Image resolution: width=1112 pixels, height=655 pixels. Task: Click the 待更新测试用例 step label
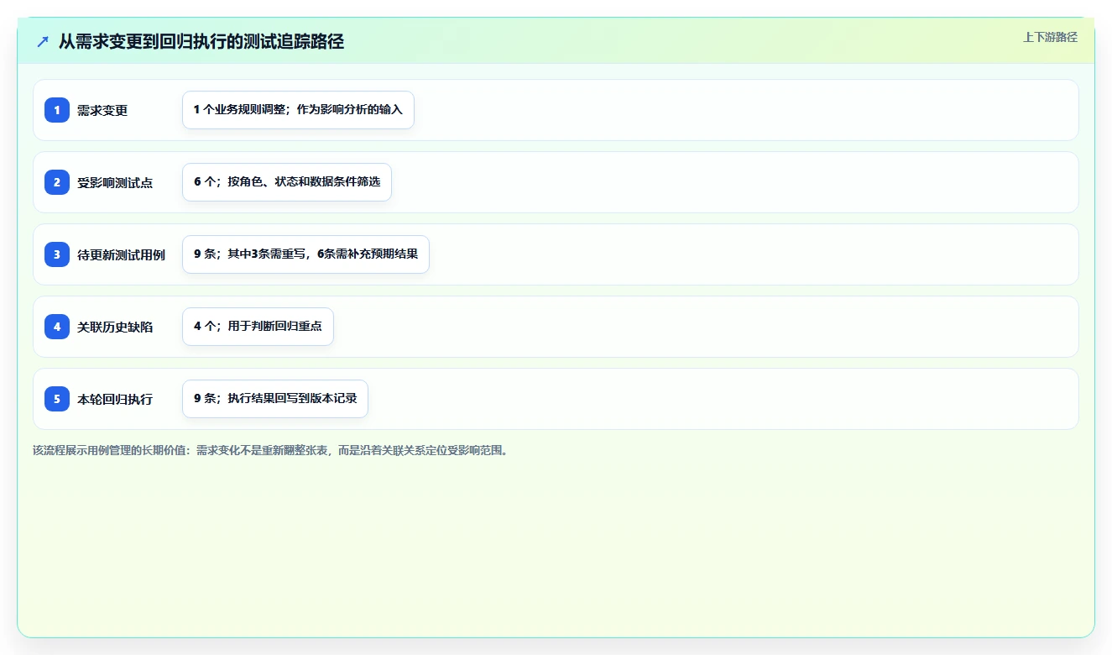click(121, 254)
